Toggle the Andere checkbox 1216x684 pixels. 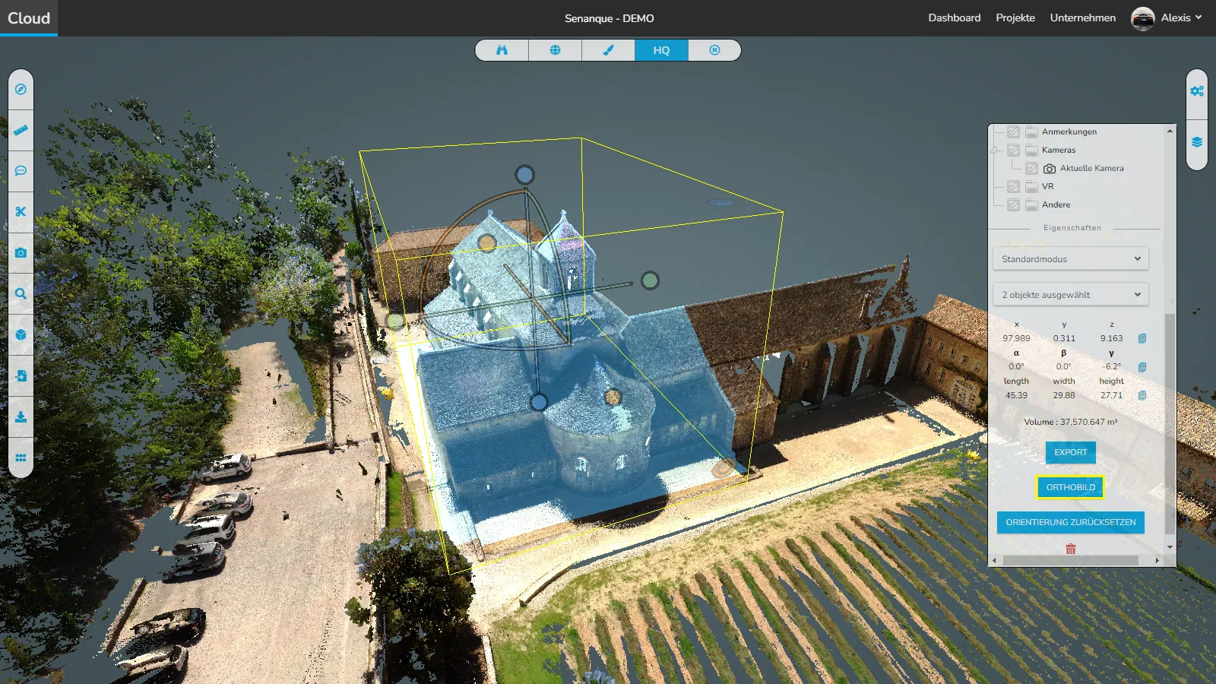[x=1014, y=204]
